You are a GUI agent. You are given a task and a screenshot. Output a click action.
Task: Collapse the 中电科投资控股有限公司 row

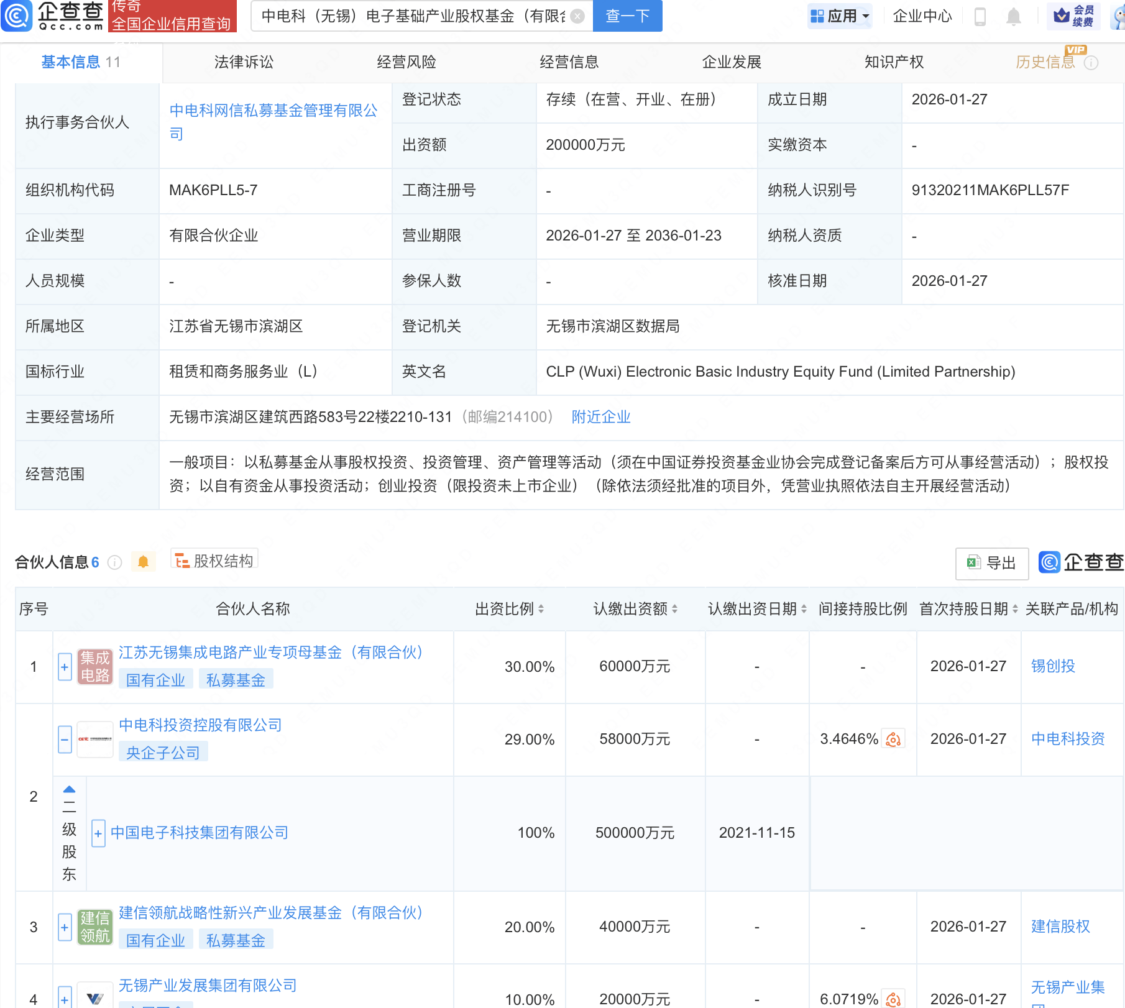tap(65, 740)
